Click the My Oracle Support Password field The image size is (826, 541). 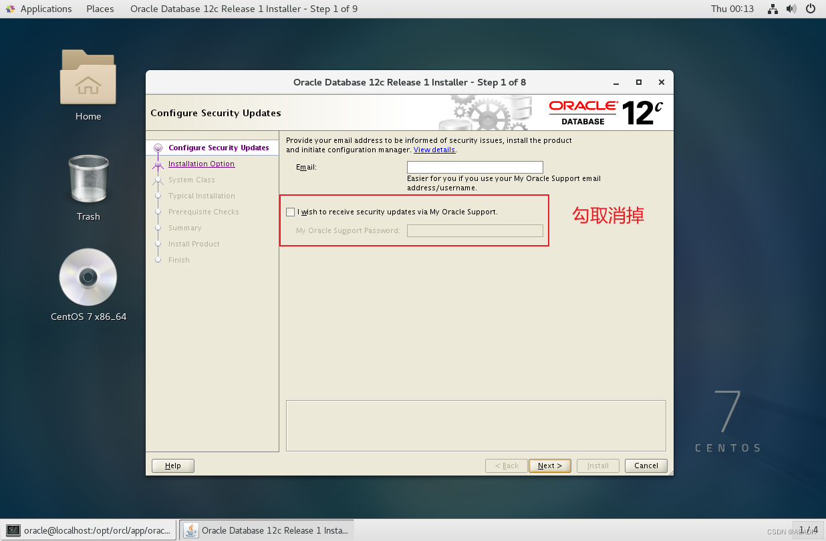point(475,230)
